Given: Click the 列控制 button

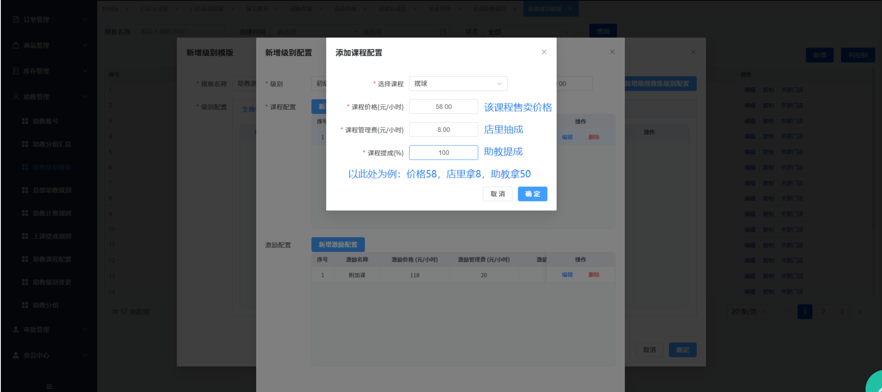Looking at the screenshot, I should (858, 55).
